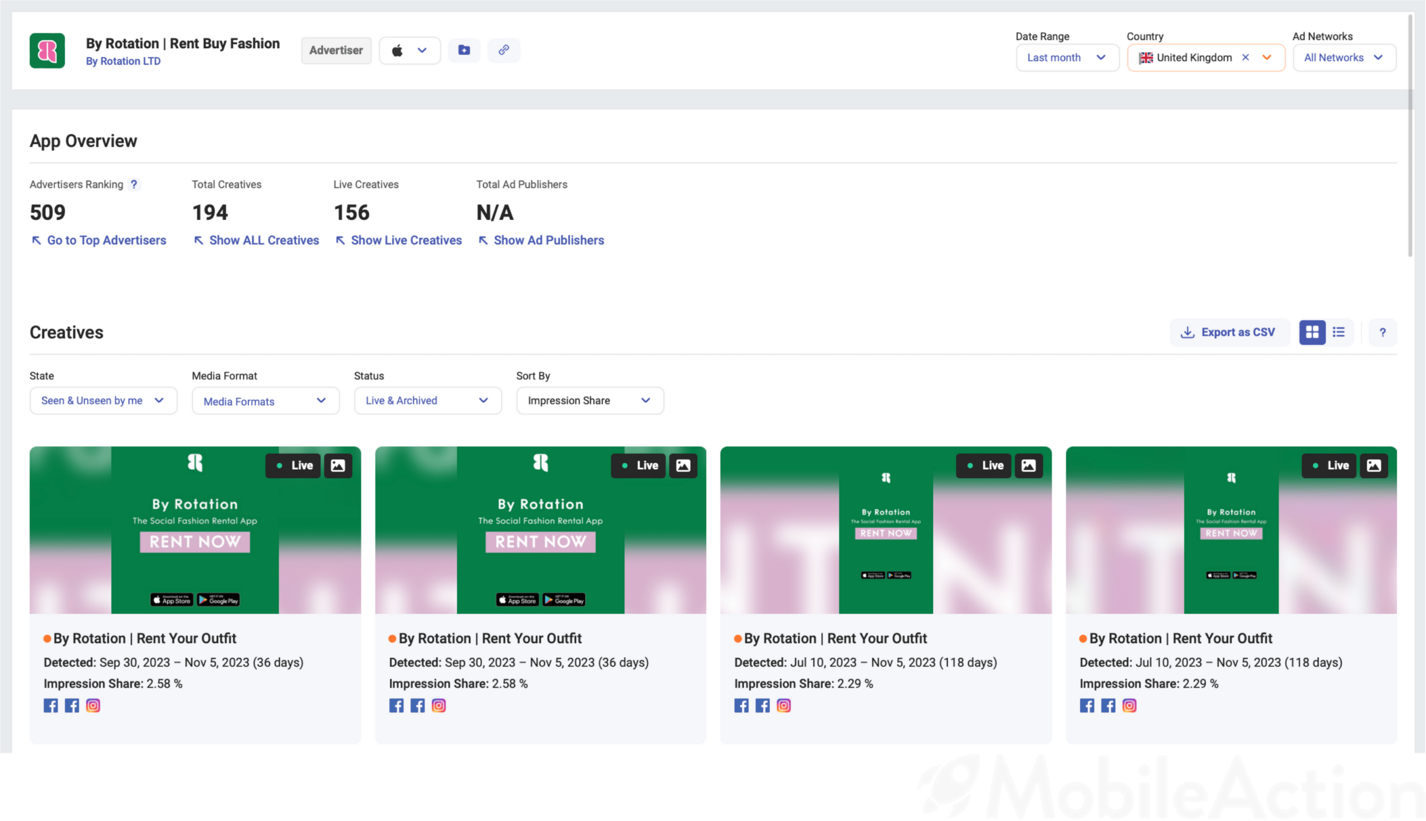Click the image format icon on first creative
The image size is (1426, 821).
(x=338, y=465)
